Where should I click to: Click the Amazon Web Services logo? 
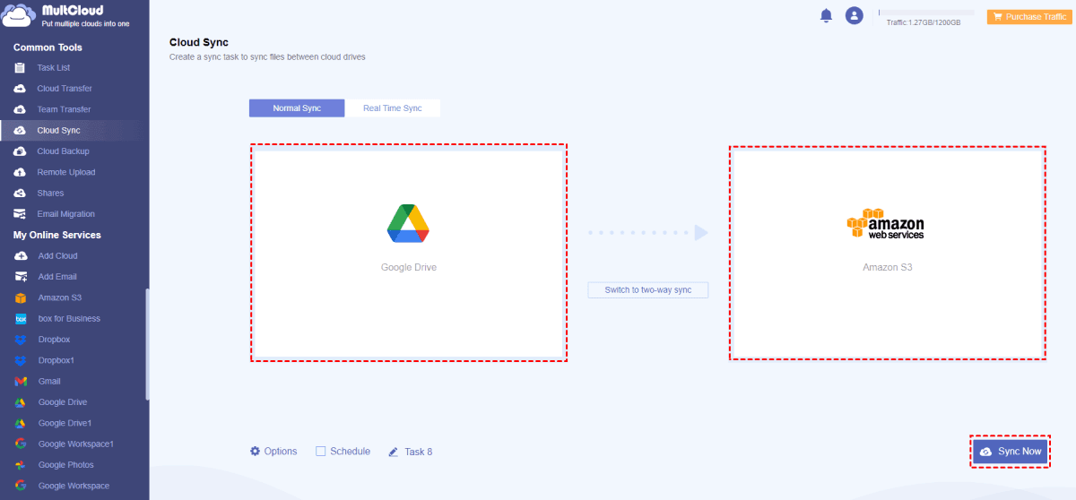tap(886, 224)
